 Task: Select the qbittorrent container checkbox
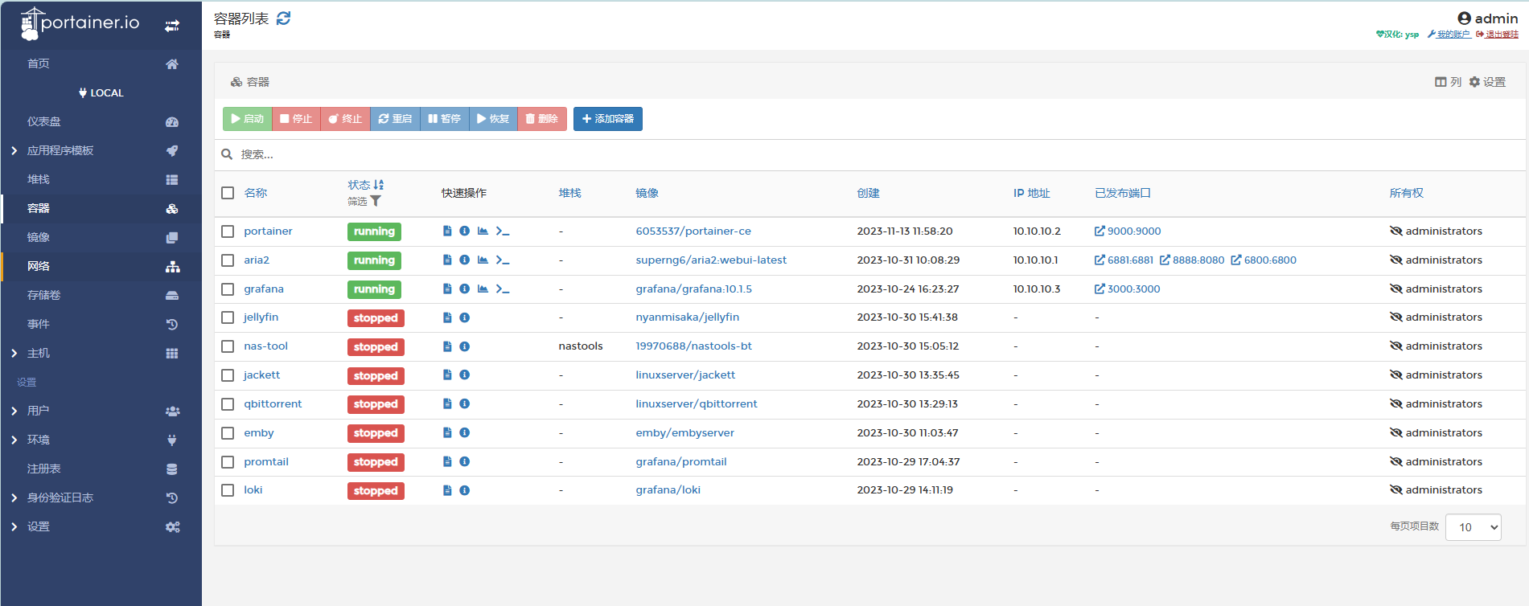click(x=228, y=404)
